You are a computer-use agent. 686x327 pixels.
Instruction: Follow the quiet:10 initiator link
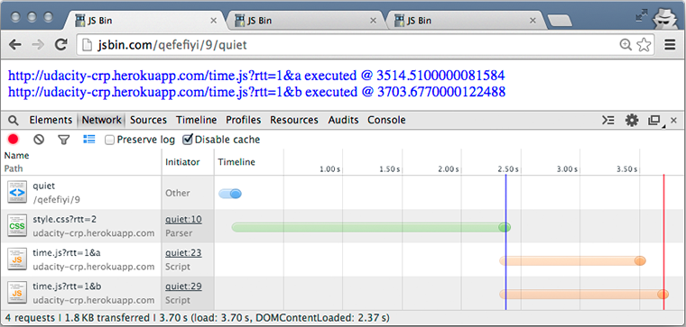(x=183, y=220)
